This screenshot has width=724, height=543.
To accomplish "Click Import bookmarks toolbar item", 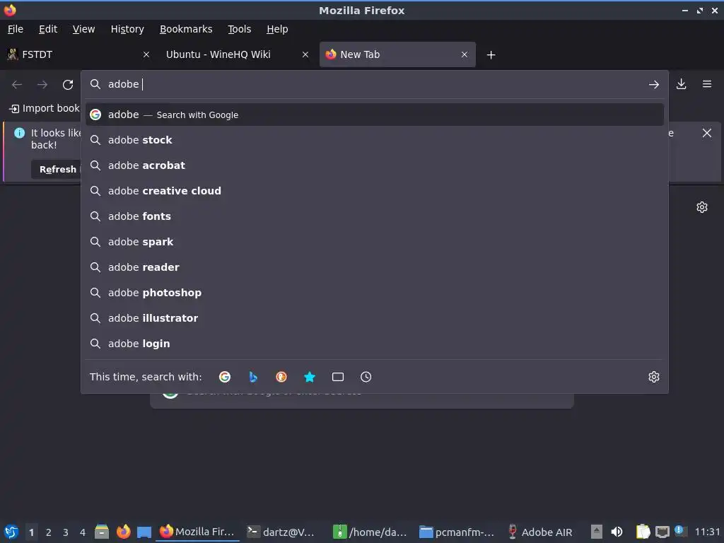I will click(45, 108).
